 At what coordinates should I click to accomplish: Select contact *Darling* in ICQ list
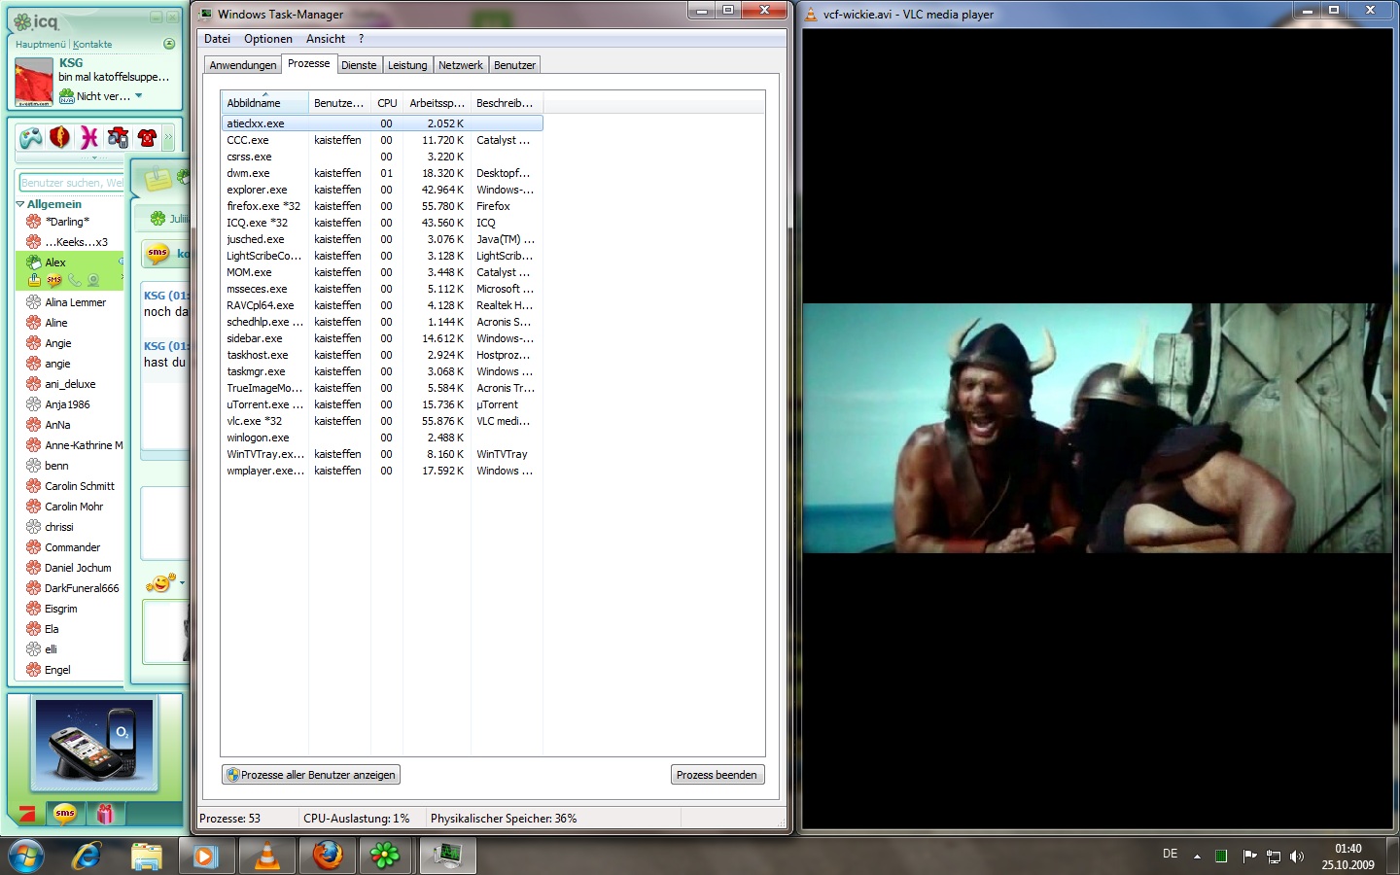point(67,222)
